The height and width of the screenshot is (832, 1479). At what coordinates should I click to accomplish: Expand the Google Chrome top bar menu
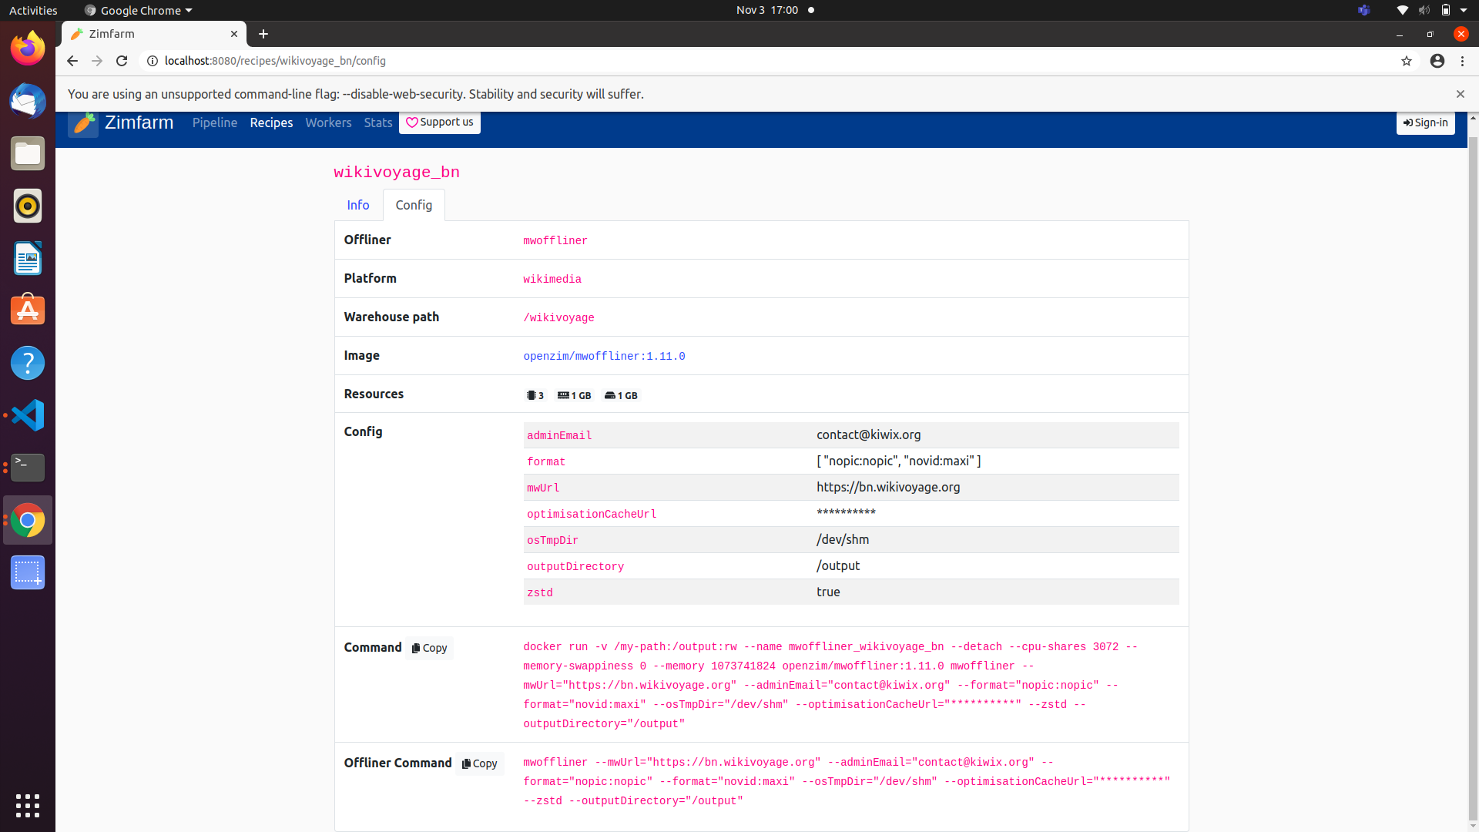(x=137, y=10)
